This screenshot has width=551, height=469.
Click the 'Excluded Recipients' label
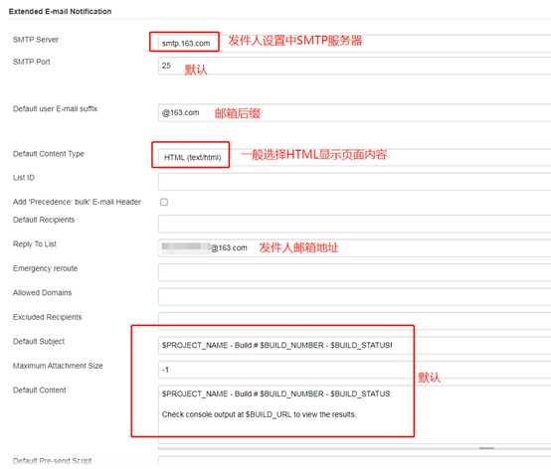[48, 317]
